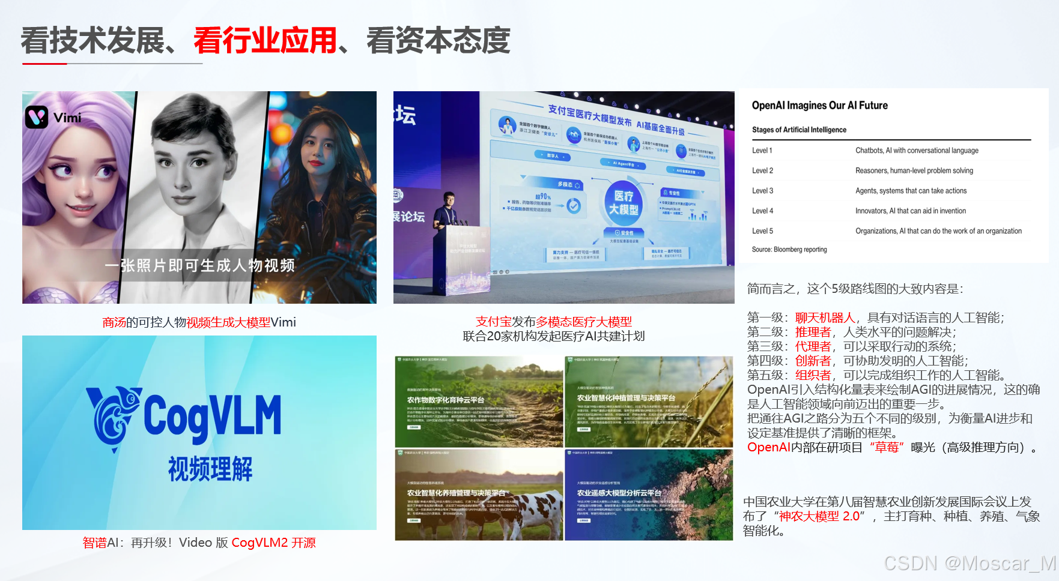Click red word 组织者 in 第五级 line
Image resolution: width=1059 pixels, height=581 pixels.
coord(813,375)
